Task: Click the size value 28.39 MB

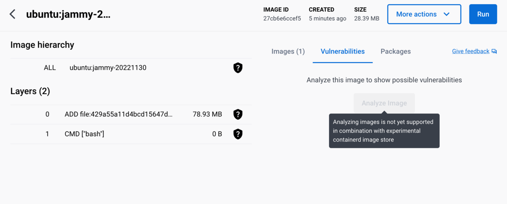Action: pos(367,19)
